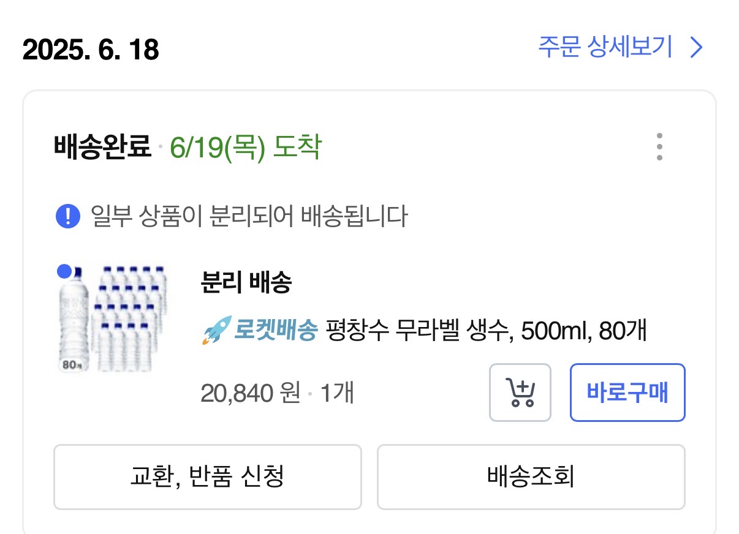Add the water to cart via cart icon
This screenshot has width=739, height=534.
(520, 393)
